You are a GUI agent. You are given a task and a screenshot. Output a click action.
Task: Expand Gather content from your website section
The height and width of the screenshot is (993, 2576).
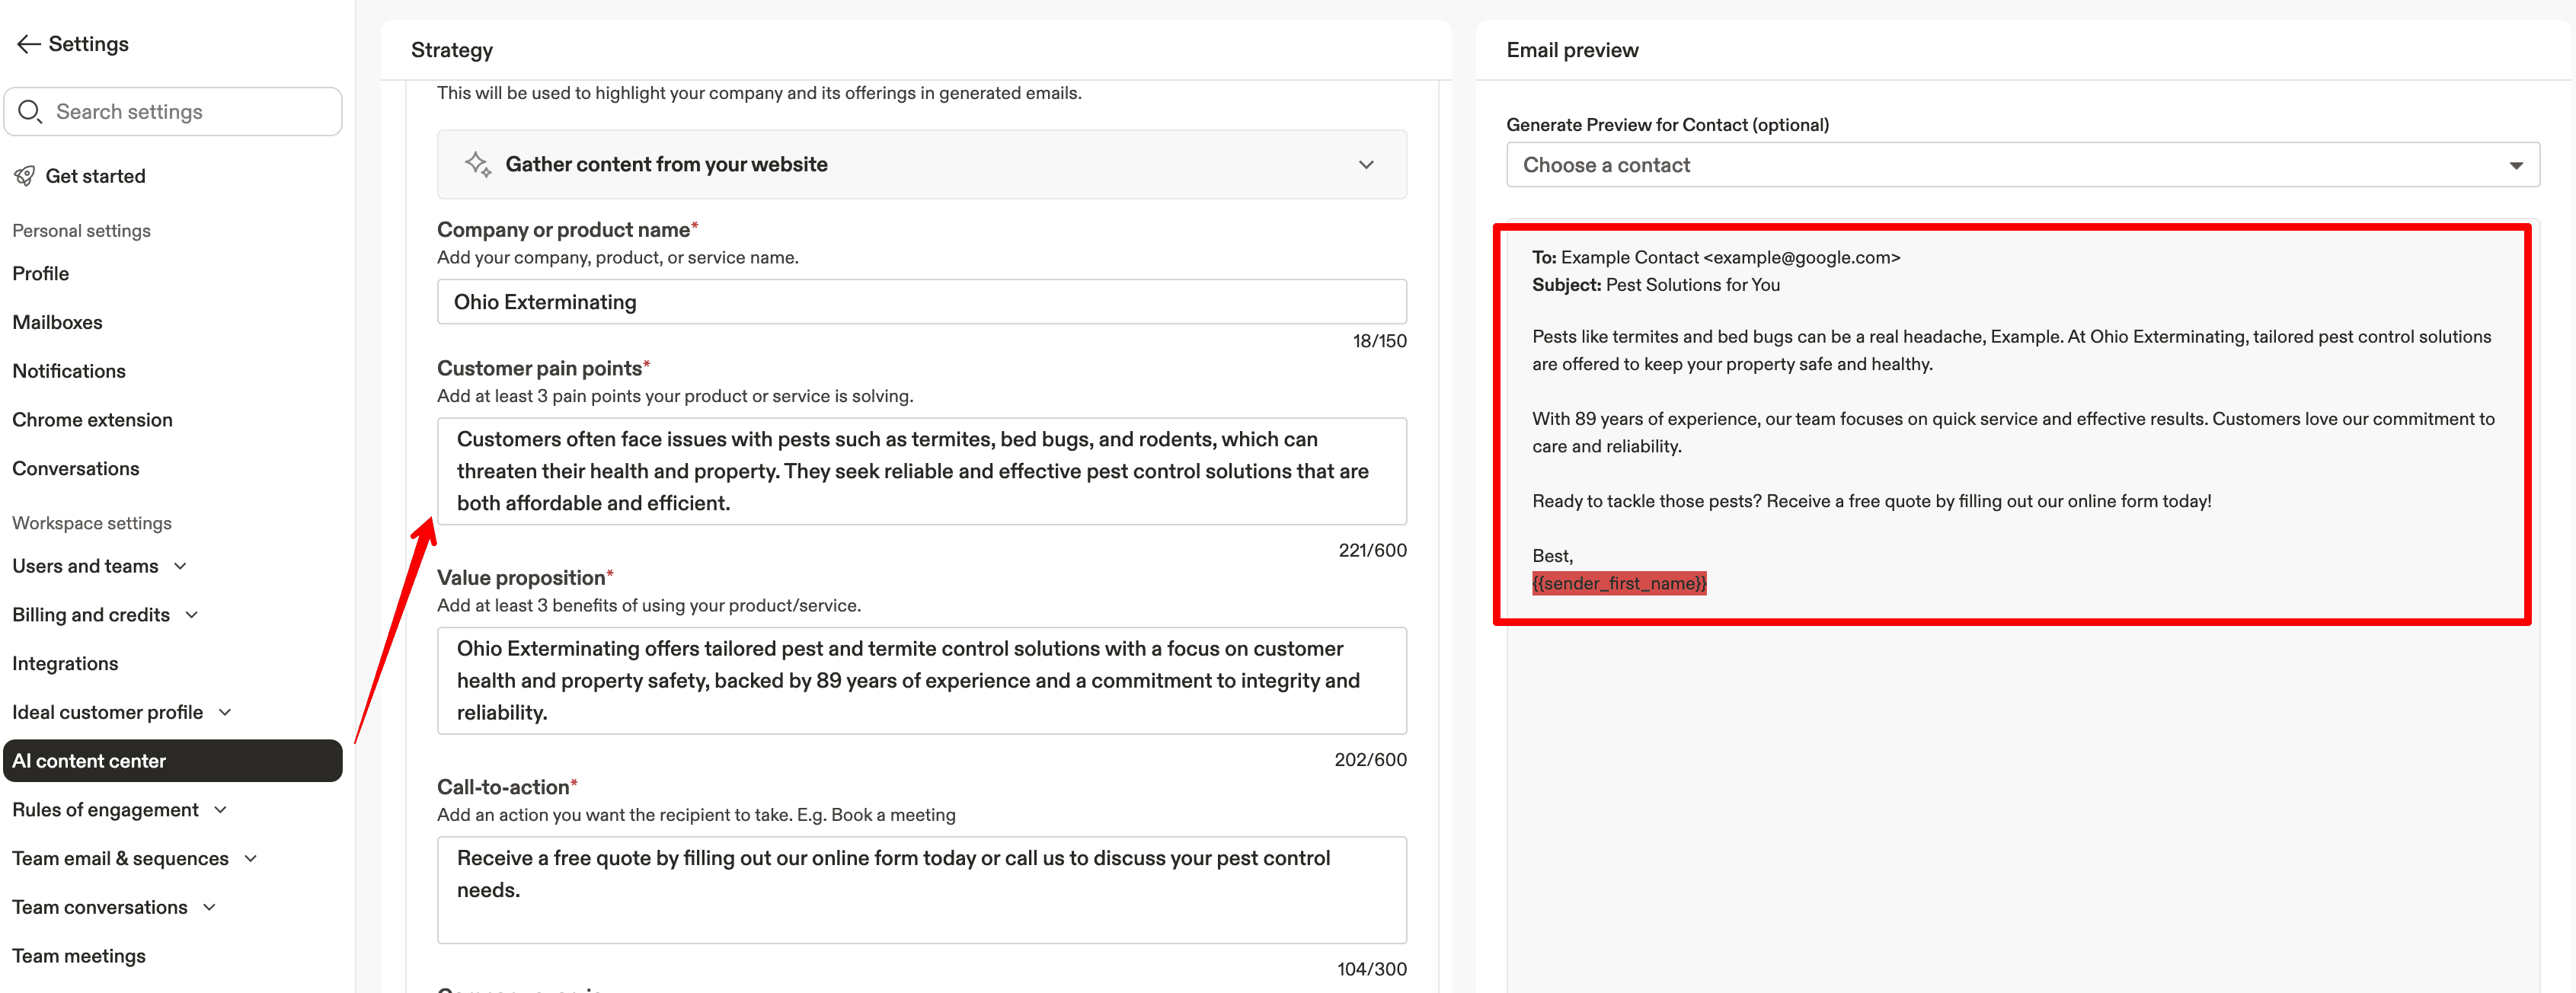(1366, 164)
